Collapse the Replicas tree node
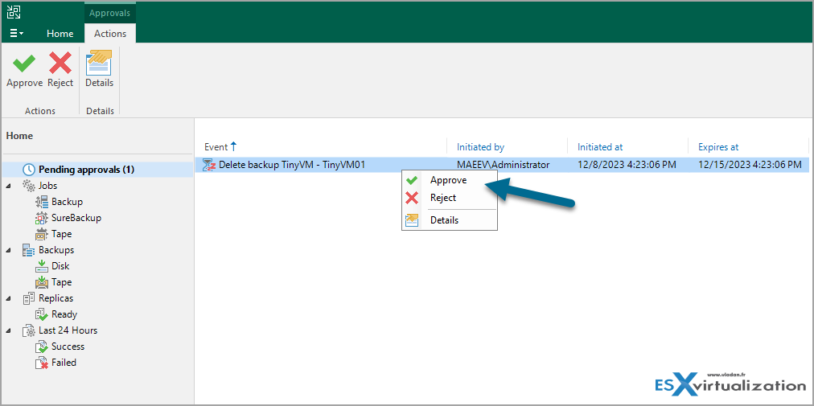814x406 pixels. (9, 298)
